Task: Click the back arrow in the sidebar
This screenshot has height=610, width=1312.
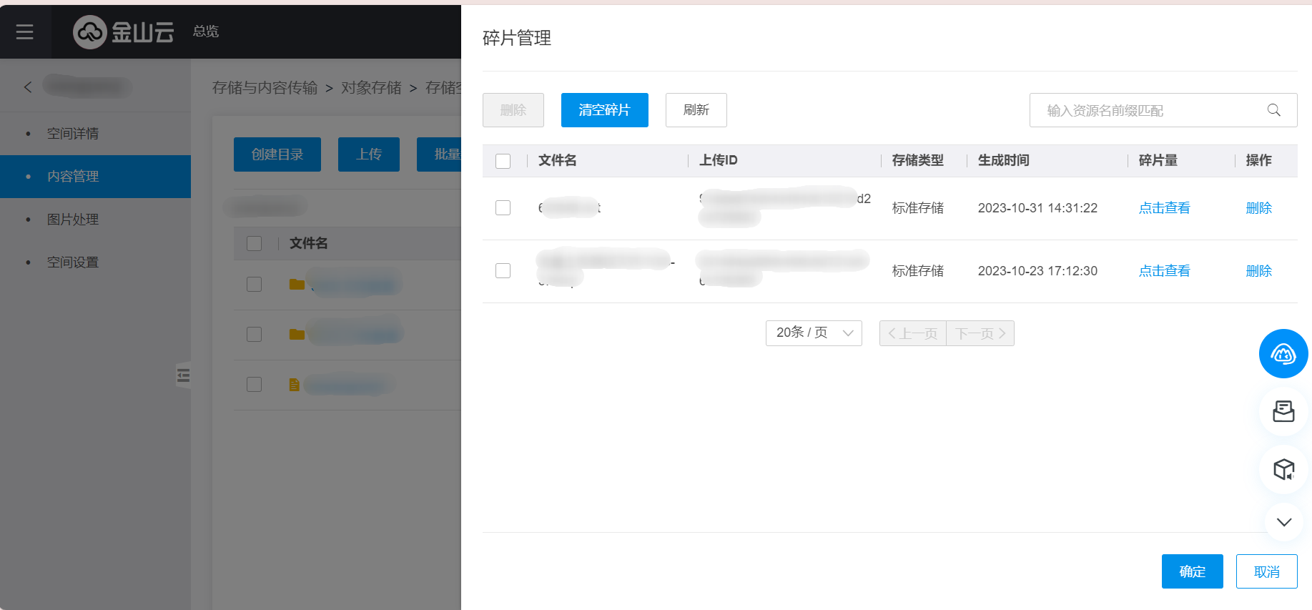Action: pyautogui.click(x=28, y=87)
